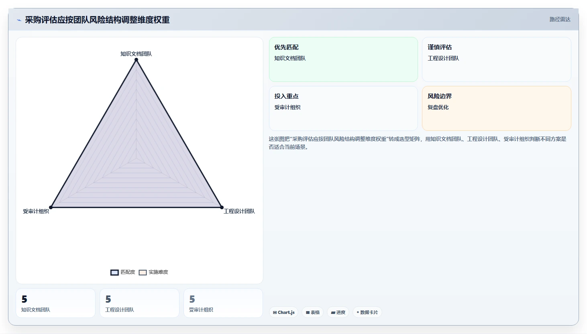This screenshot has height=334, width=587.
Task: Click the radar point at 受审计组织 vertex
Action: (51, 208)
